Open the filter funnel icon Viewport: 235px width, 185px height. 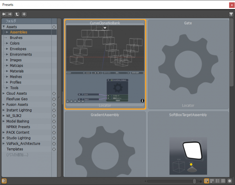(231, 14)
